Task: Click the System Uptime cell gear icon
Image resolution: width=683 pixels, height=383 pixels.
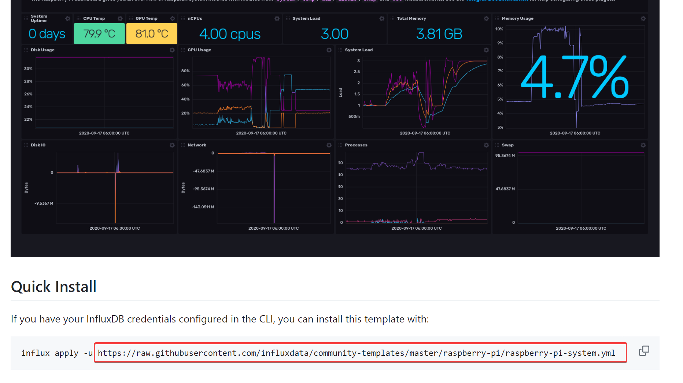Action: coord(67,18)
